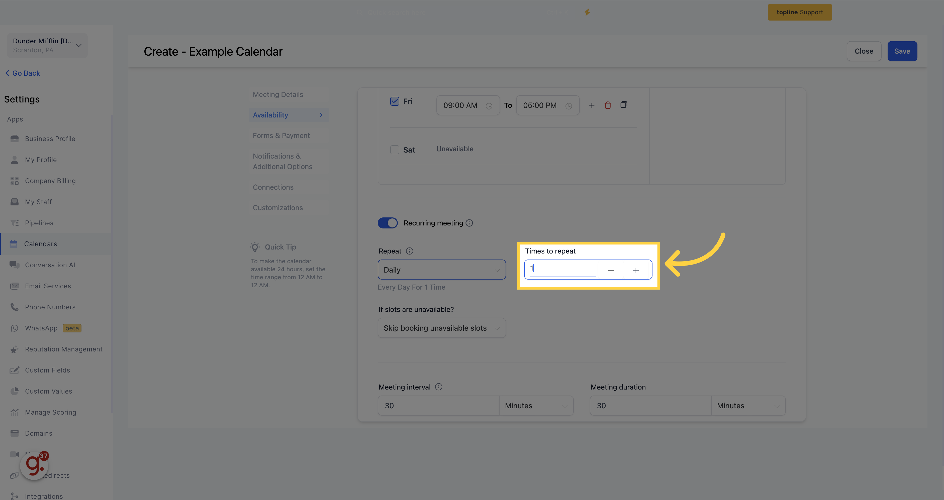Click the Close button in header
Image resolution: width=944 pixels, height=500 pixels.
(864, 51)
